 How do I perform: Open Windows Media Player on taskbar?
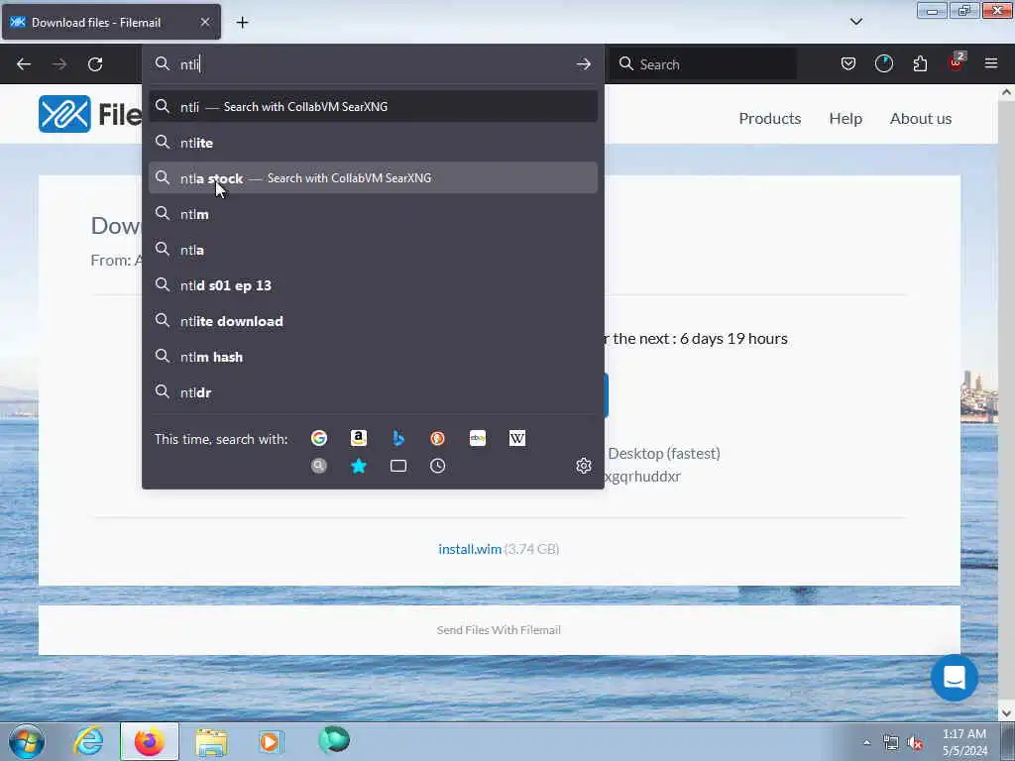point(271,741)
